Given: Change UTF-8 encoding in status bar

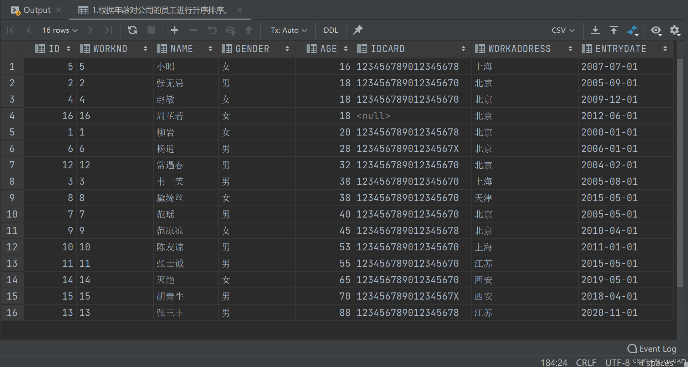Looking at the screenshot, I should click(x=617, y=362).
